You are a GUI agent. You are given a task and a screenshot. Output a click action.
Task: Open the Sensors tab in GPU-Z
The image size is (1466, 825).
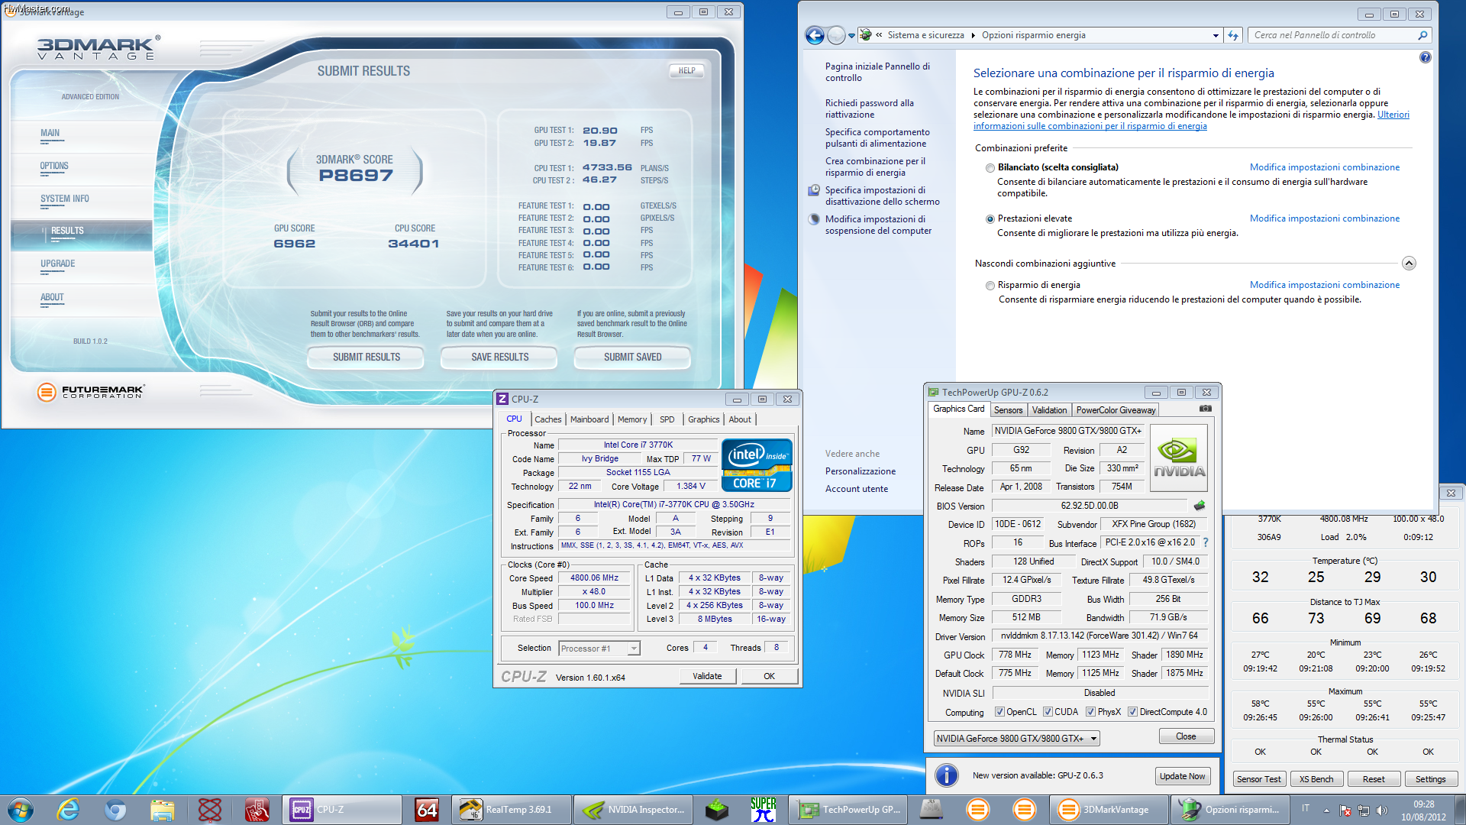pyautogui.click(x=1008, y=410)
